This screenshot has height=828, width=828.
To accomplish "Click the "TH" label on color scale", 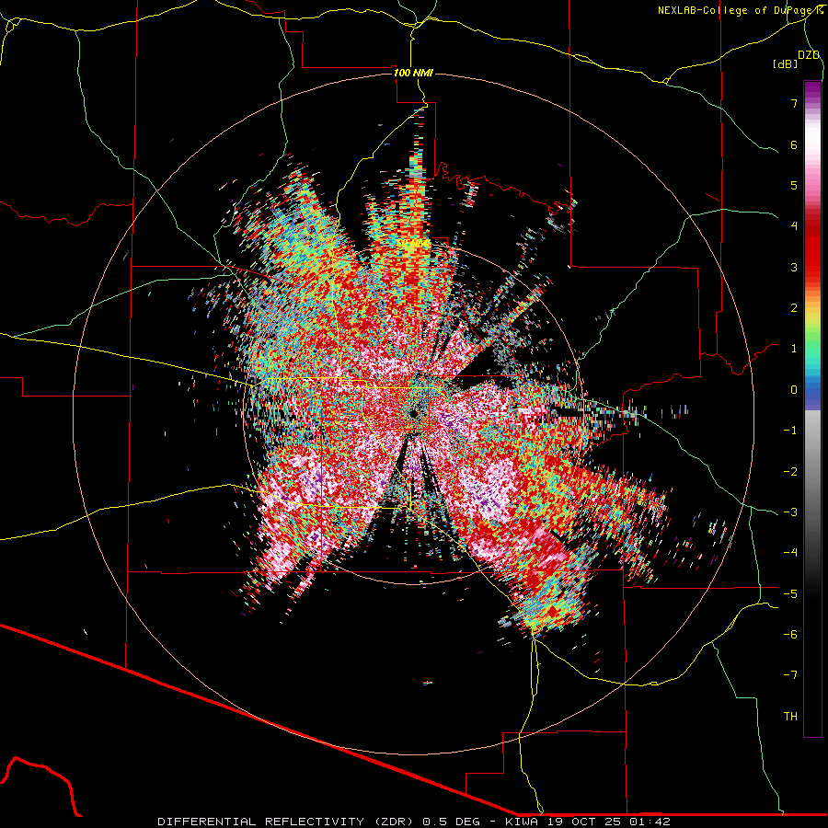I will pyautogui.click(x=790, y=716).
